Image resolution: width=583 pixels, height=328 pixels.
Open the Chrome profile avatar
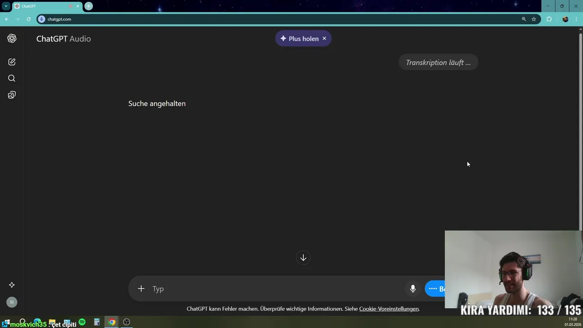tap(565, 19)
